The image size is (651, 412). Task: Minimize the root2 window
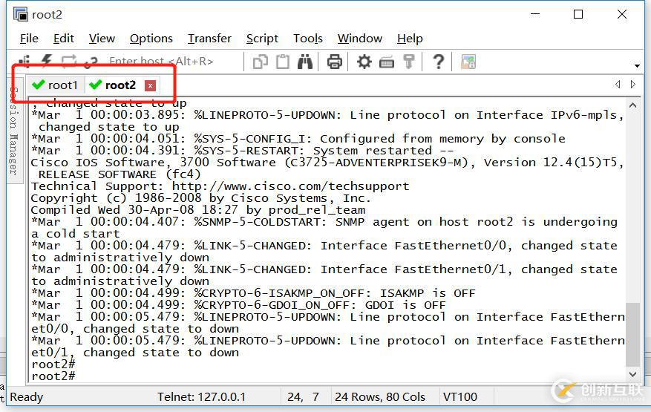535,14
